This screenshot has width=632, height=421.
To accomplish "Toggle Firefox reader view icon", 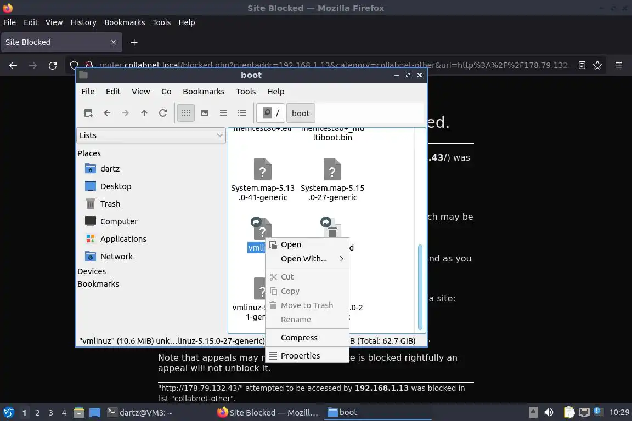I will click(x=582, y=65).
